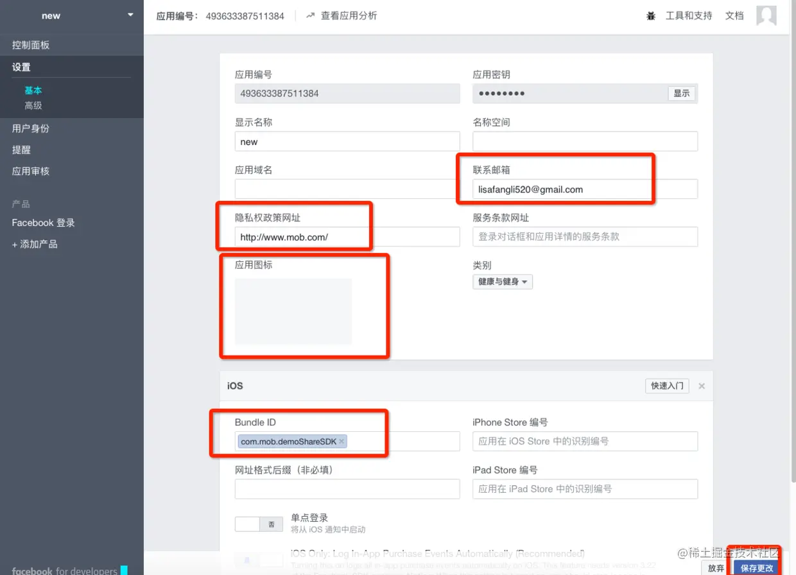Screen dimensions: 796x575
Task: Click the 名称空间 input field
Action: 585,142
